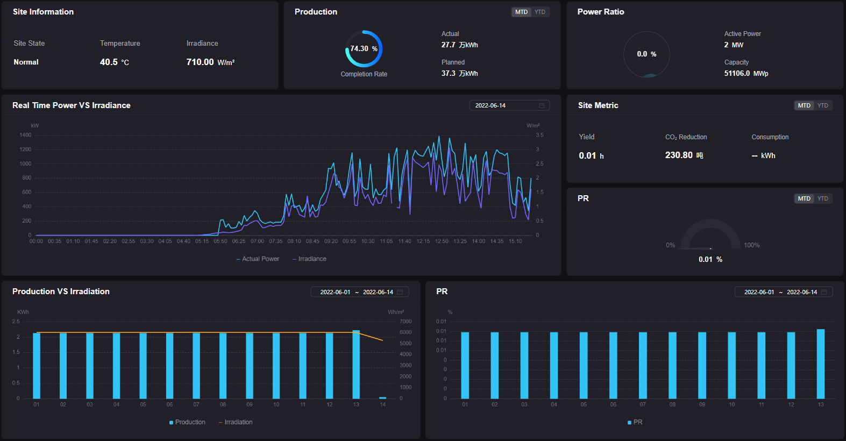Select the day 01 bar in PR chart
Viewport: 846px width, 441px height.
(465, 365)
